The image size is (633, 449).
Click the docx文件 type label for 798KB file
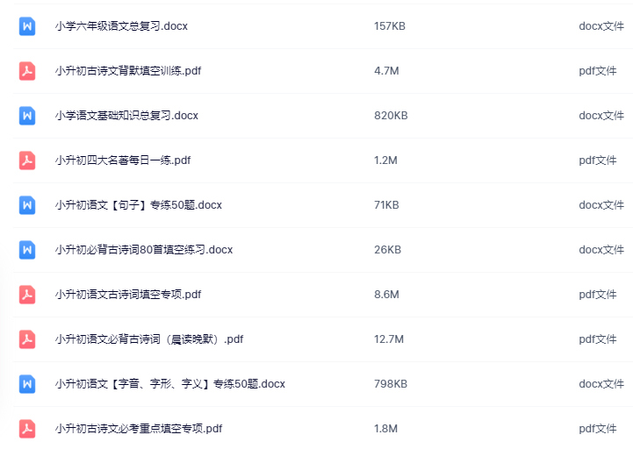pyautogui.click(x=601, y=384)
